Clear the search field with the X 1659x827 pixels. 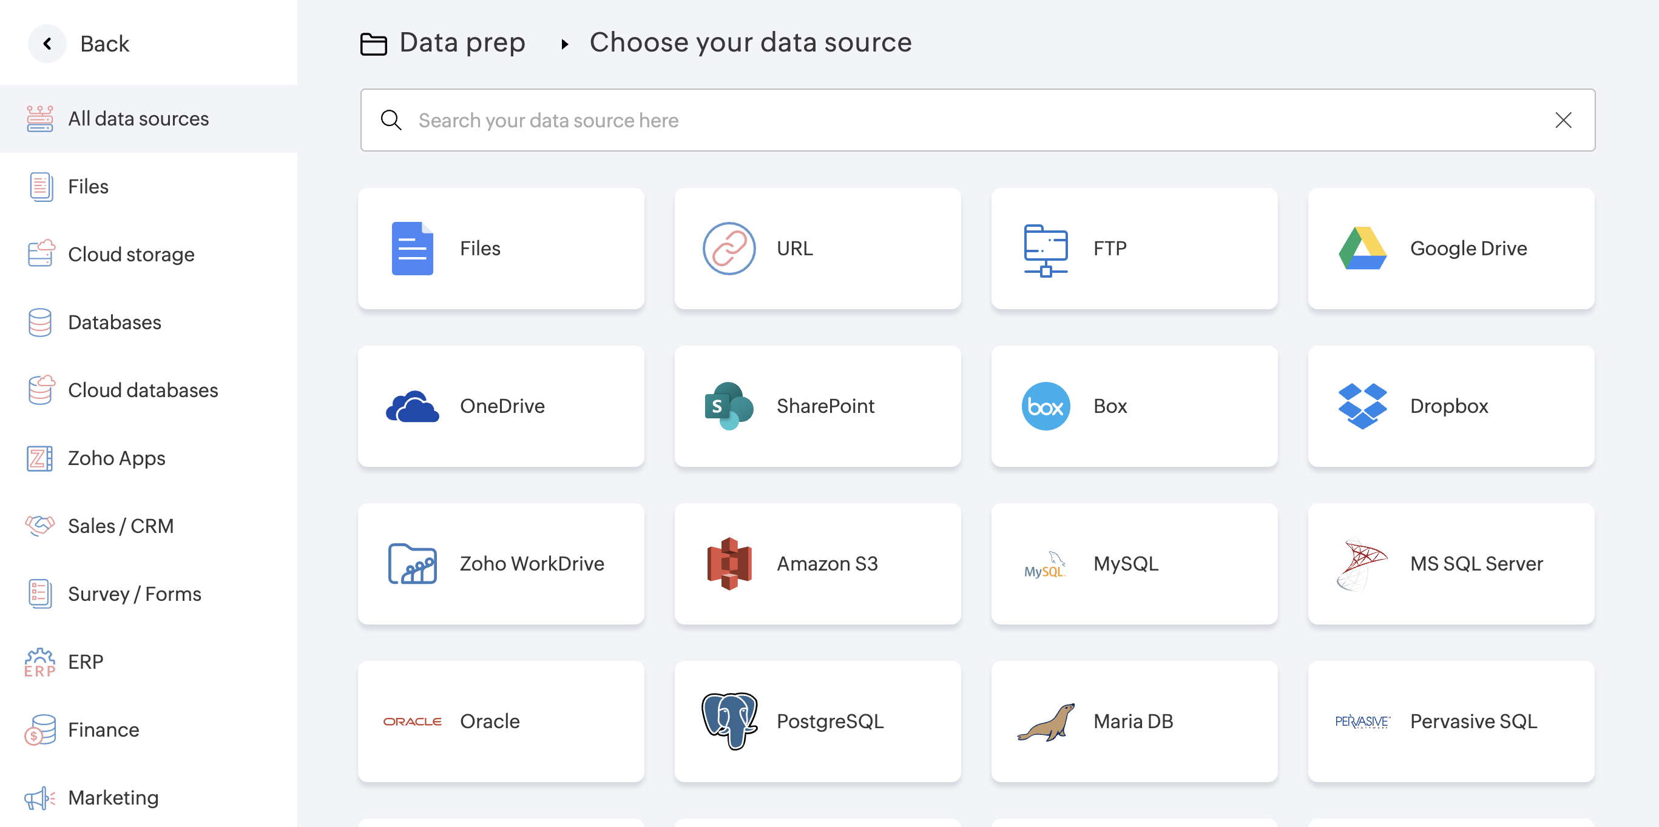pyautogui.click(x=1563, y=120)
